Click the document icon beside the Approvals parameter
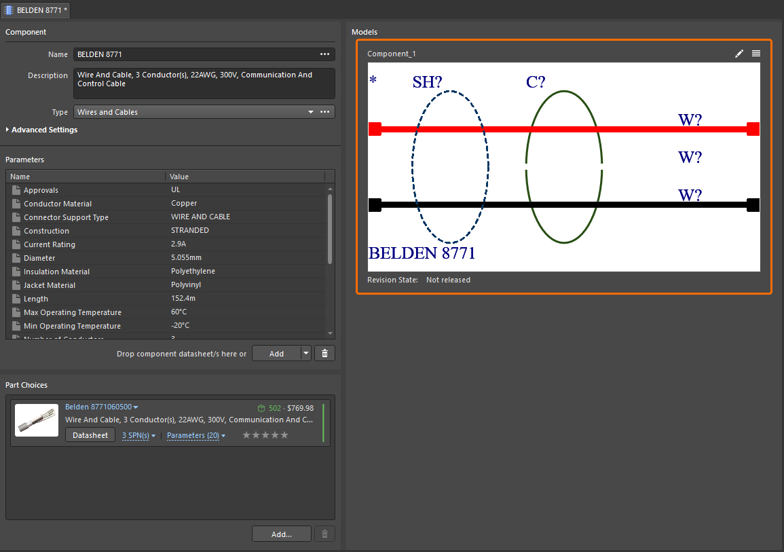This screenshot has width=784, height=552. [15, 190]
